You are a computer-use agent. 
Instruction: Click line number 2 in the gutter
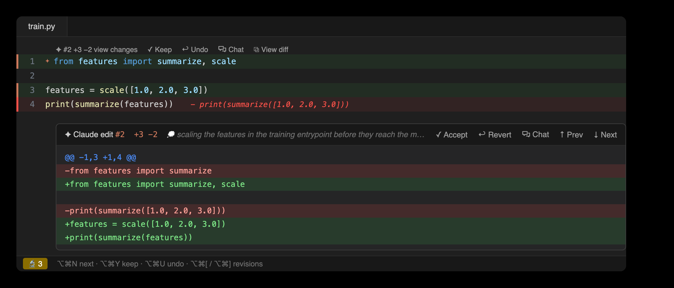coord(32,76)
